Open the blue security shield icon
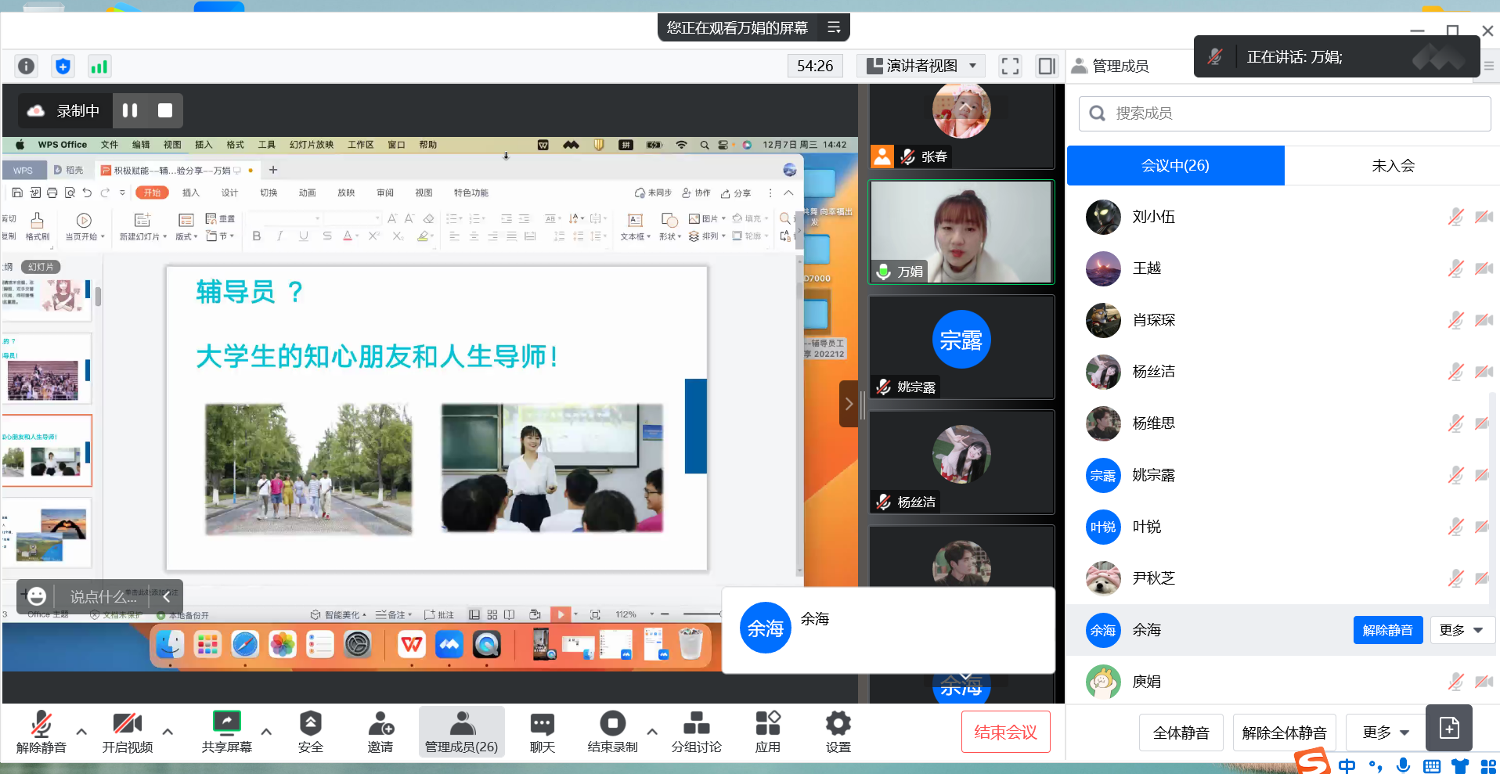The height and width of the screenshot is (774, 1500). [63, 67]
